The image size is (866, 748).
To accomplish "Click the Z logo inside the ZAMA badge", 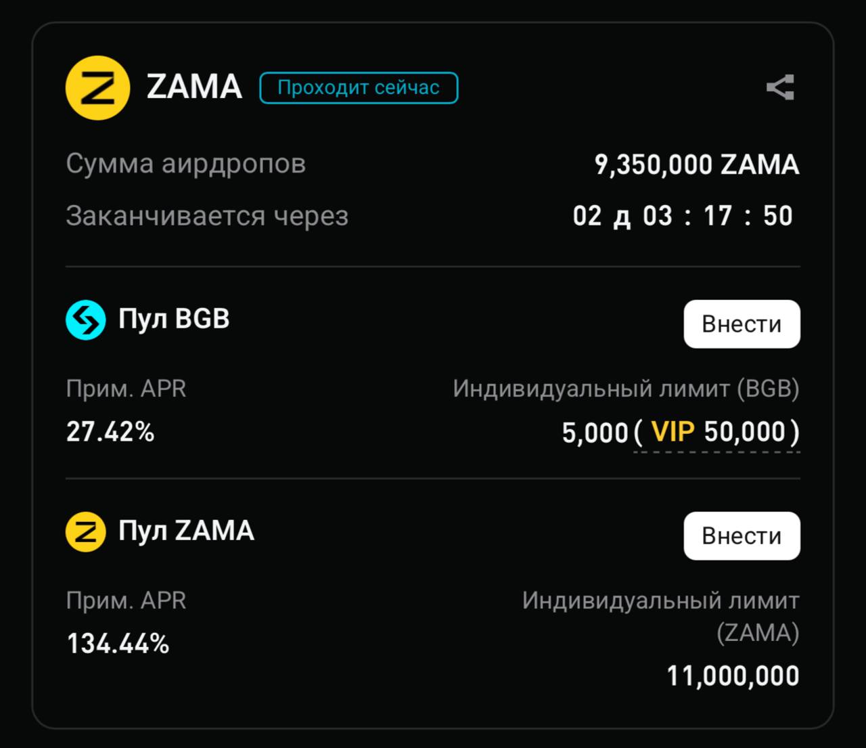I will pyautogui.click(x=97, y=87).
